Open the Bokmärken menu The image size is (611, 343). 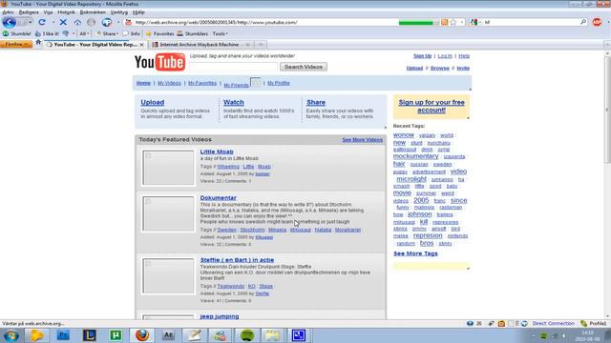93,12
